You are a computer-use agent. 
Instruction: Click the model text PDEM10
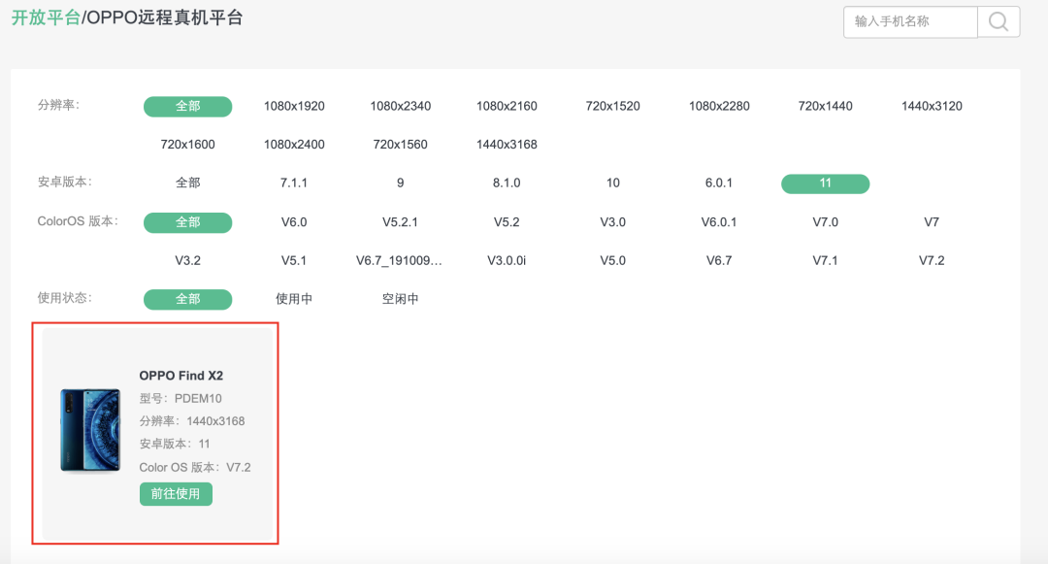click(198, 399)
